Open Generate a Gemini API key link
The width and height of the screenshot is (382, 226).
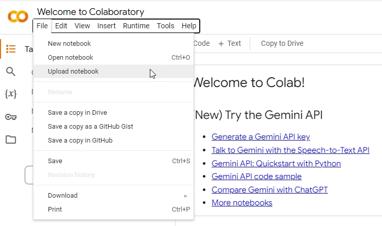click(261, 137)
